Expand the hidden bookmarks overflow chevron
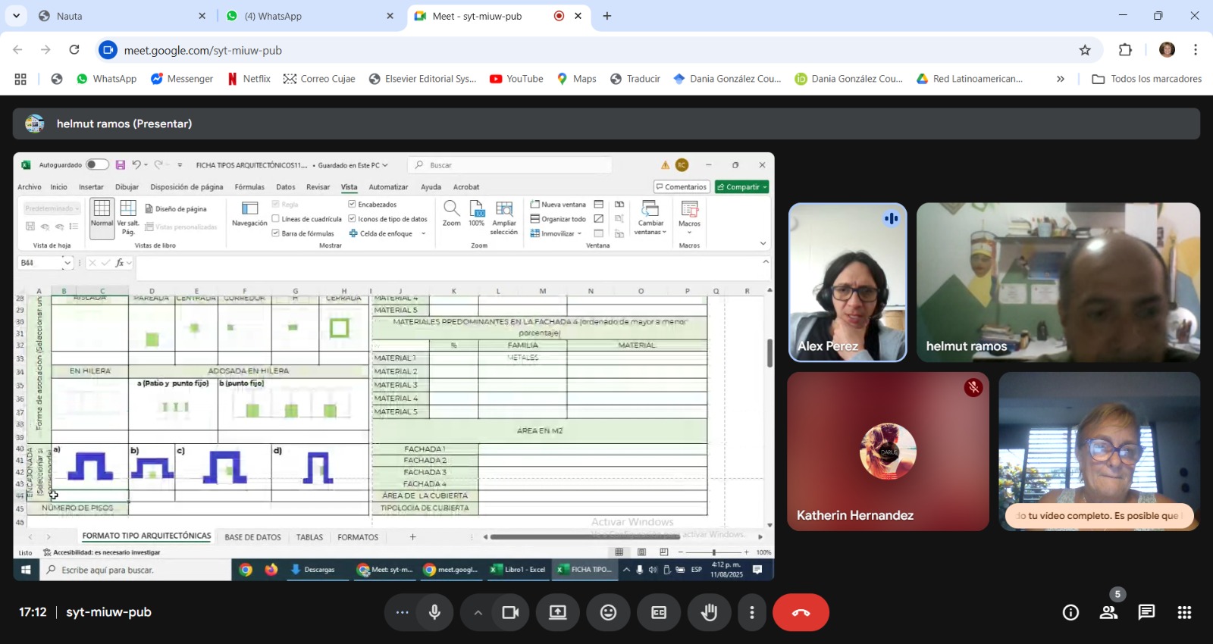 click(1060, 79)
